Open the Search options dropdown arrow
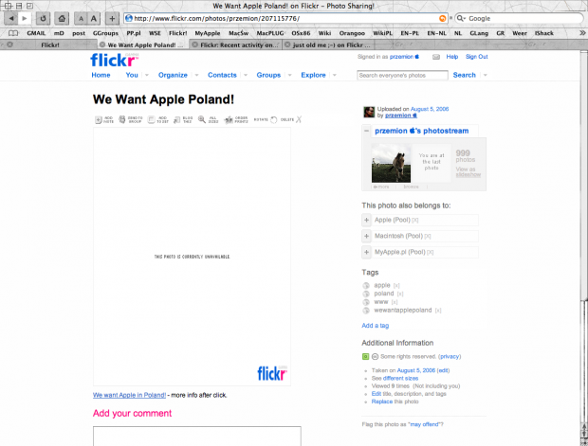The height and width of the screenshot is (446, 588). 486,75
